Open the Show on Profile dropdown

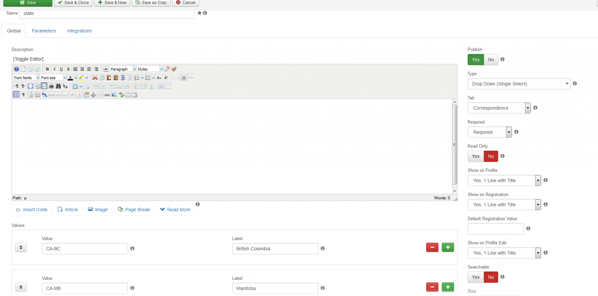[504, 181]
